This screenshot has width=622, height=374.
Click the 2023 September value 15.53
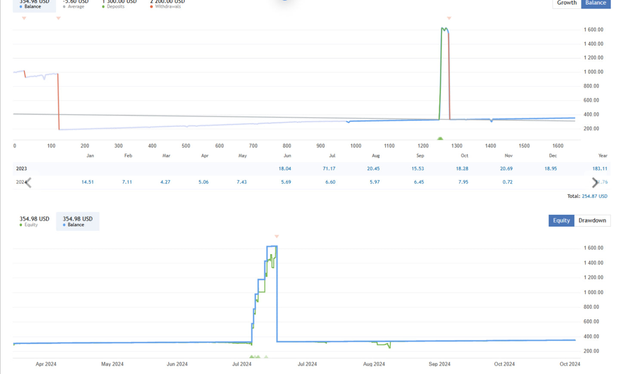point(418,169)
